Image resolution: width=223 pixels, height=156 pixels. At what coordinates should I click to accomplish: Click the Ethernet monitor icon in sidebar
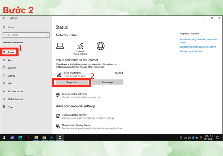click(4, 68)
